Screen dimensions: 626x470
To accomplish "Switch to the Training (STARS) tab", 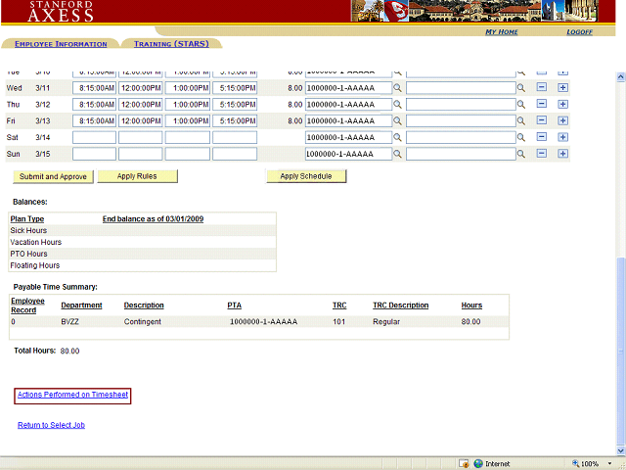I will tap(171, 44).
